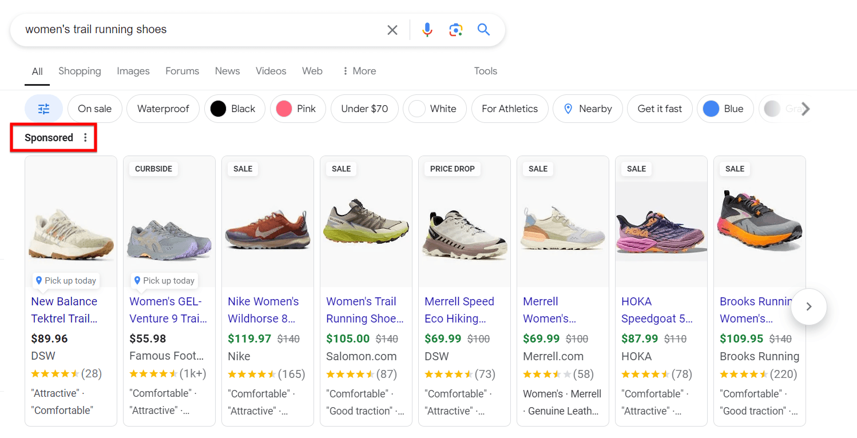Viewport: 857px width, 438px height.
Task: Go to the Videos tab
Action: [271, 71]
